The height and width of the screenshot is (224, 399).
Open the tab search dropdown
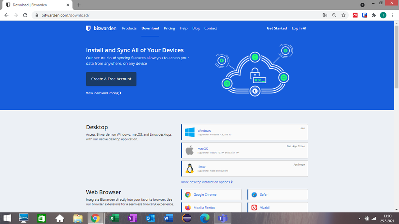(x=362, y=5)
